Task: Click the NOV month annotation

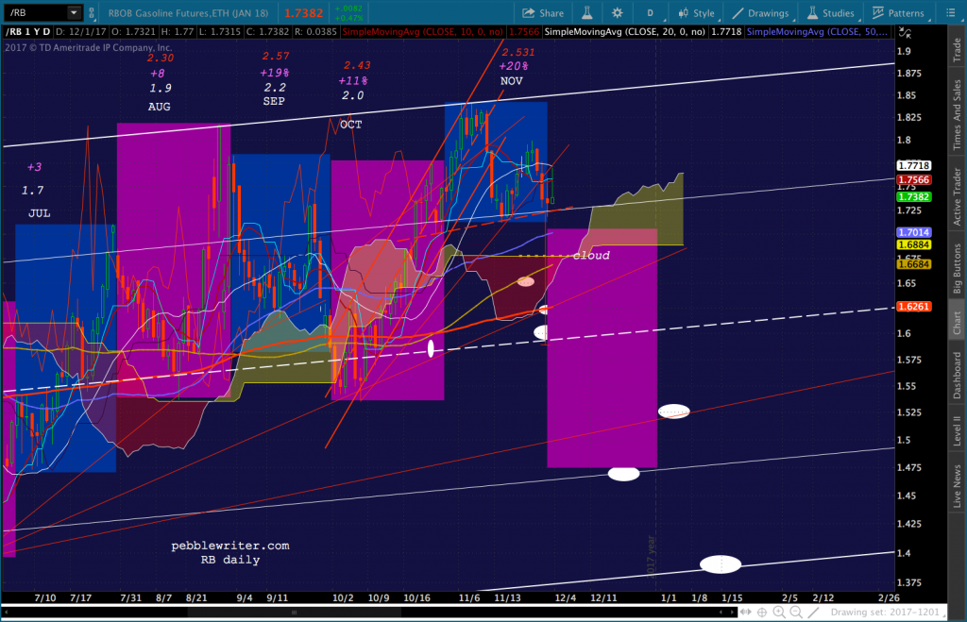Action: [x=511, y=81]
